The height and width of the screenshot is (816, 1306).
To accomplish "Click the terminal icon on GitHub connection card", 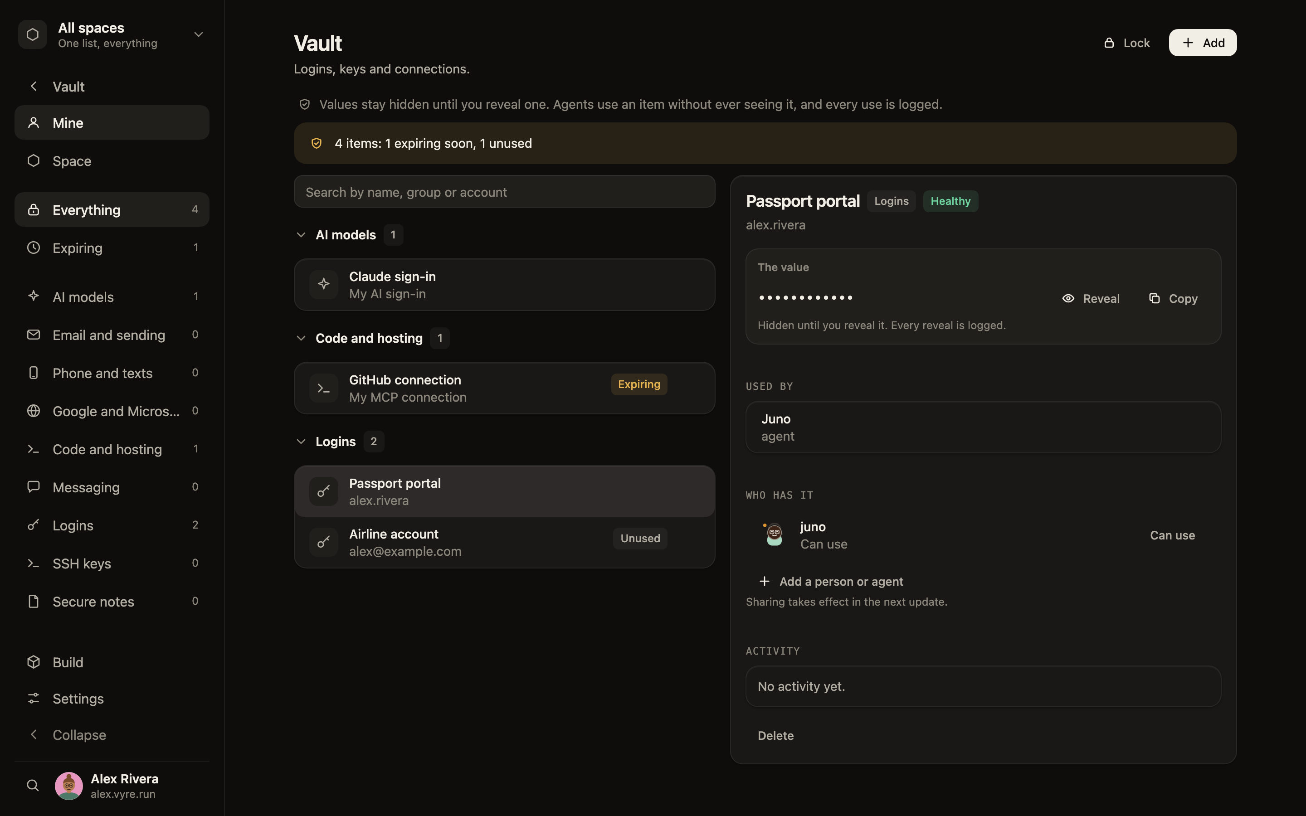I will click(x=324, y=388).
